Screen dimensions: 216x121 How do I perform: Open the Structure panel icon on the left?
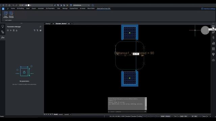pos(3,32)
